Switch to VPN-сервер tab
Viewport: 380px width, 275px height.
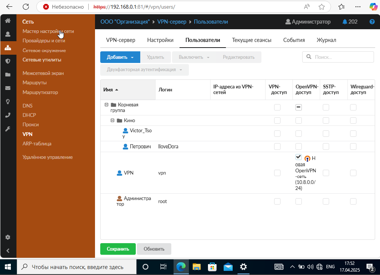point(121,40)
